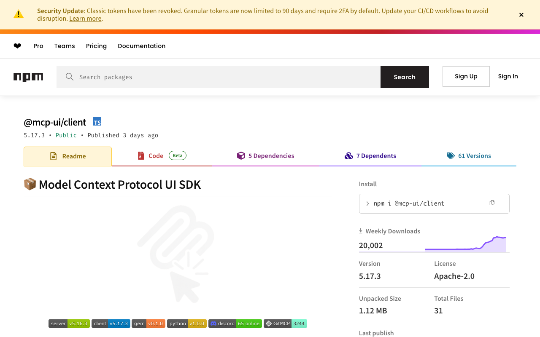The height and width of the screenshot is (337, 540).
Task: Follow the Learn more link
Action: coord(85,19)
